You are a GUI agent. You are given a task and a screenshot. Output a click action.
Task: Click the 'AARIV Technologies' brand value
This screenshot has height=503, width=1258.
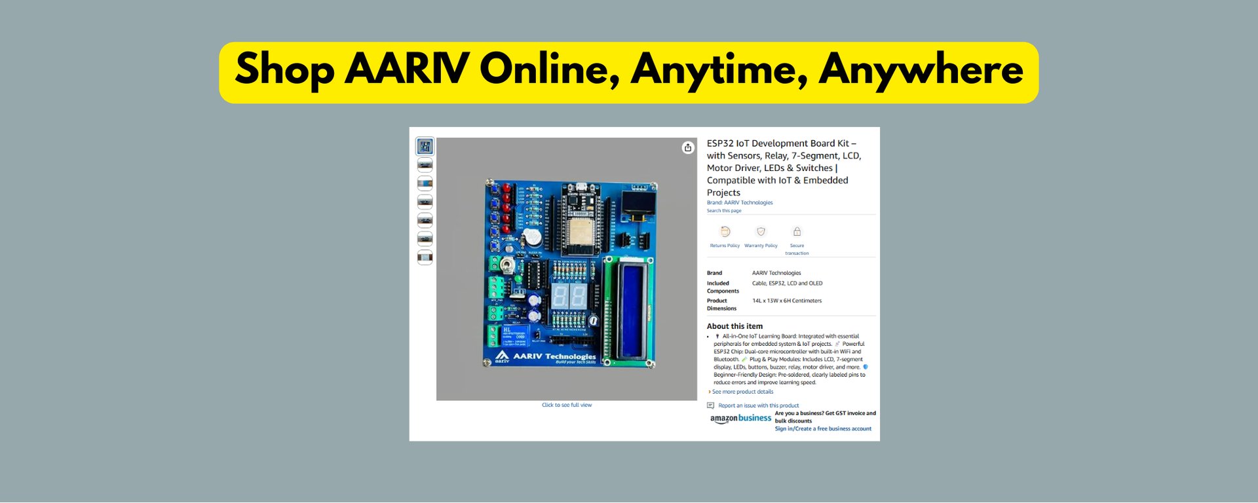(x=776, y=273)
